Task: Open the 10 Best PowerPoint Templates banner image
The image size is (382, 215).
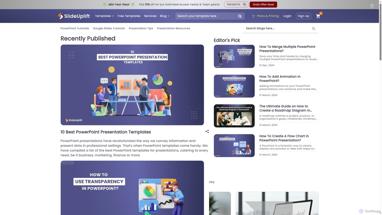Action: point(132,85)
